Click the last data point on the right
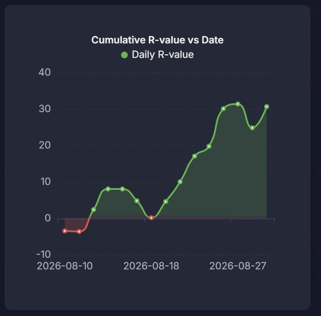 [267, 106]
